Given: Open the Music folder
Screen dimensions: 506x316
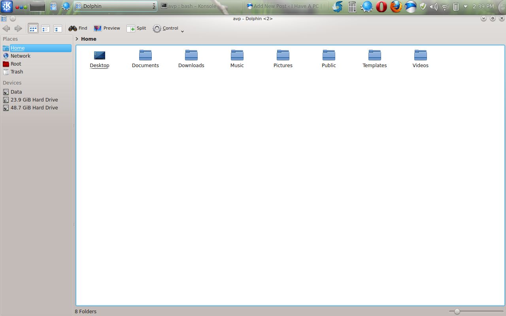Looking at the screenshot, I should (237, 59).
